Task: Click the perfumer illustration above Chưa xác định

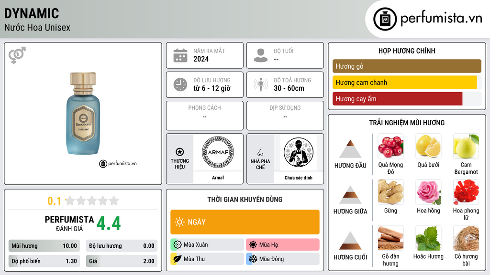Action: [299, 152]
